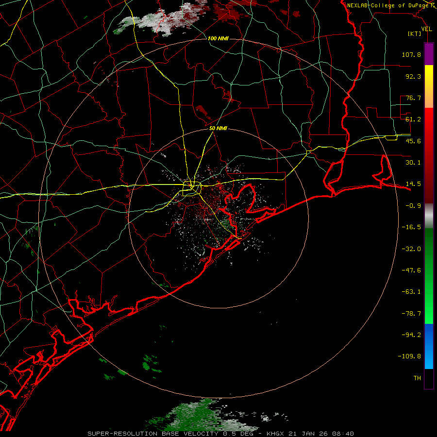Click the 14.5 velocity scale value
Viewport: 437px width, 437px height.
click(x=413, y=184)
